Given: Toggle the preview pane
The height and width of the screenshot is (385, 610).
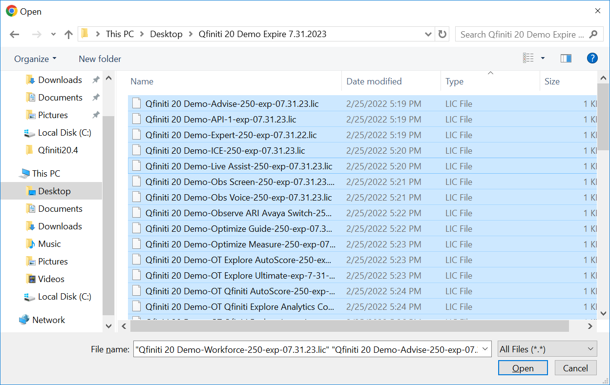Looking at the screenshot, I should [566, 58].
